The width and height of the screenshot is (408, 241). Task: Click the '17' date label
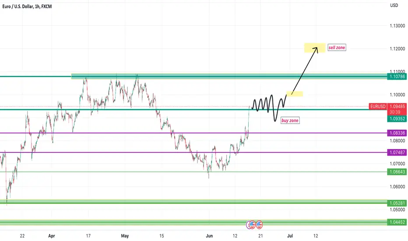coord(88,236)
